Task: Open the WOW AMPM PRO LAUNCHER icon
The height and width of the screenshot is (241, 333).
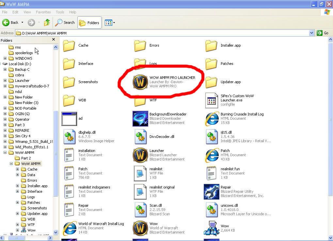Action: pyautogui.click(x=140, y=82)
